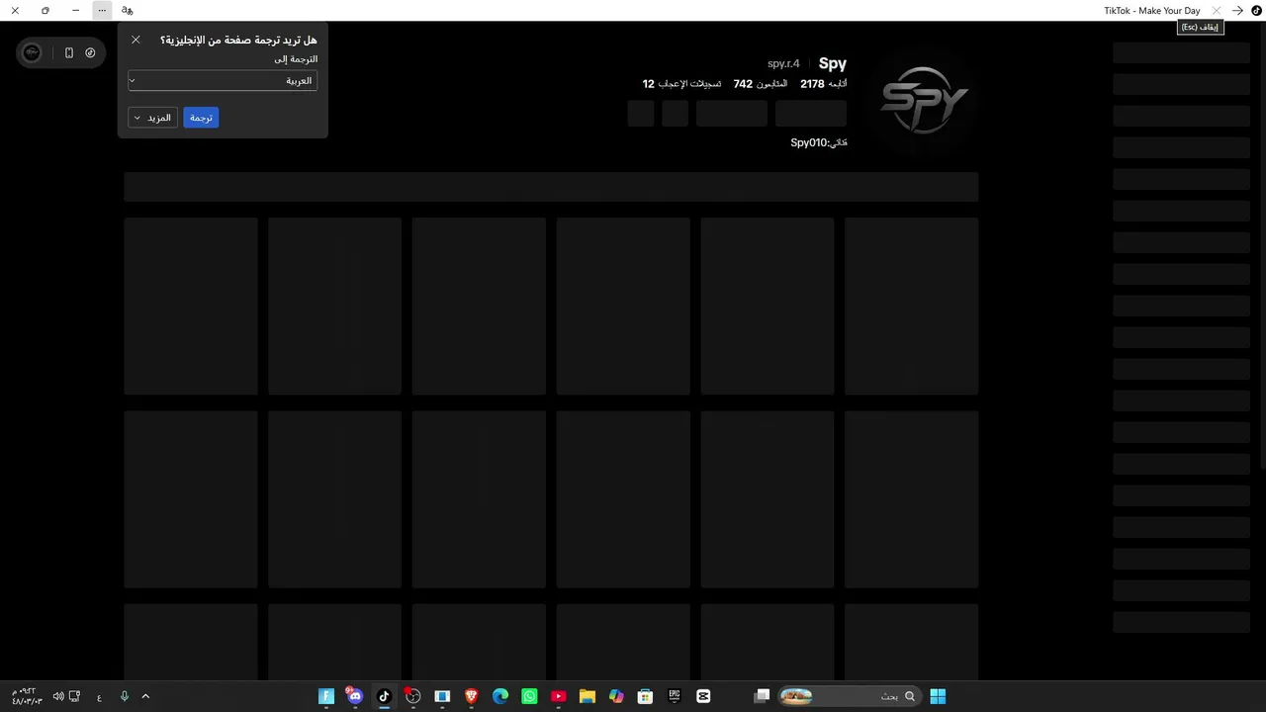The height and width of the screenshot is (712, 1266).
Task: Click the blue ترجمة translate button
Action: click(201, 118)
